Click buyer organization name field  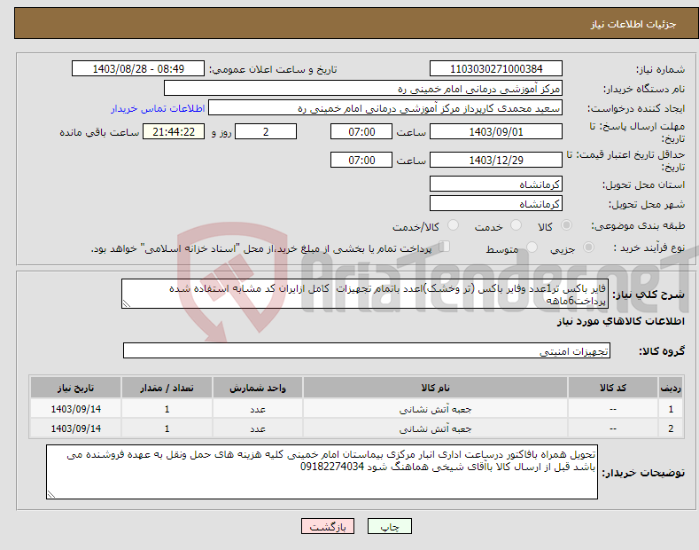(363, 89)
